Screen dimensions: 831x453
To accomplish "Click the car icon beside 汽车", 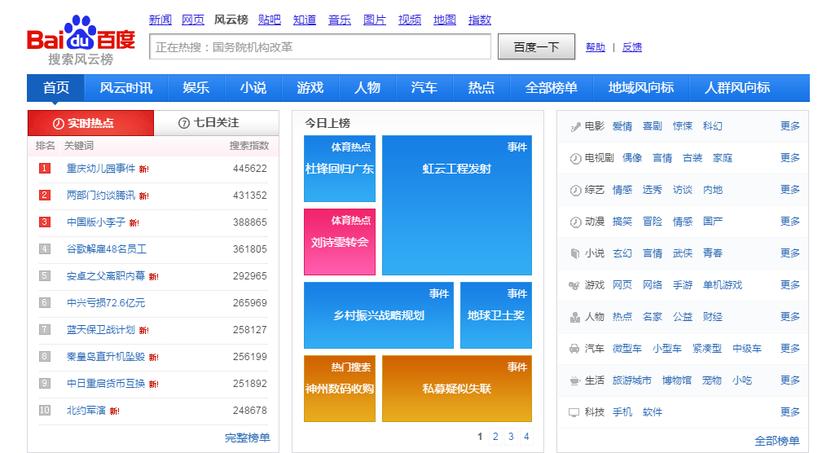I will (x=575, y=349).
